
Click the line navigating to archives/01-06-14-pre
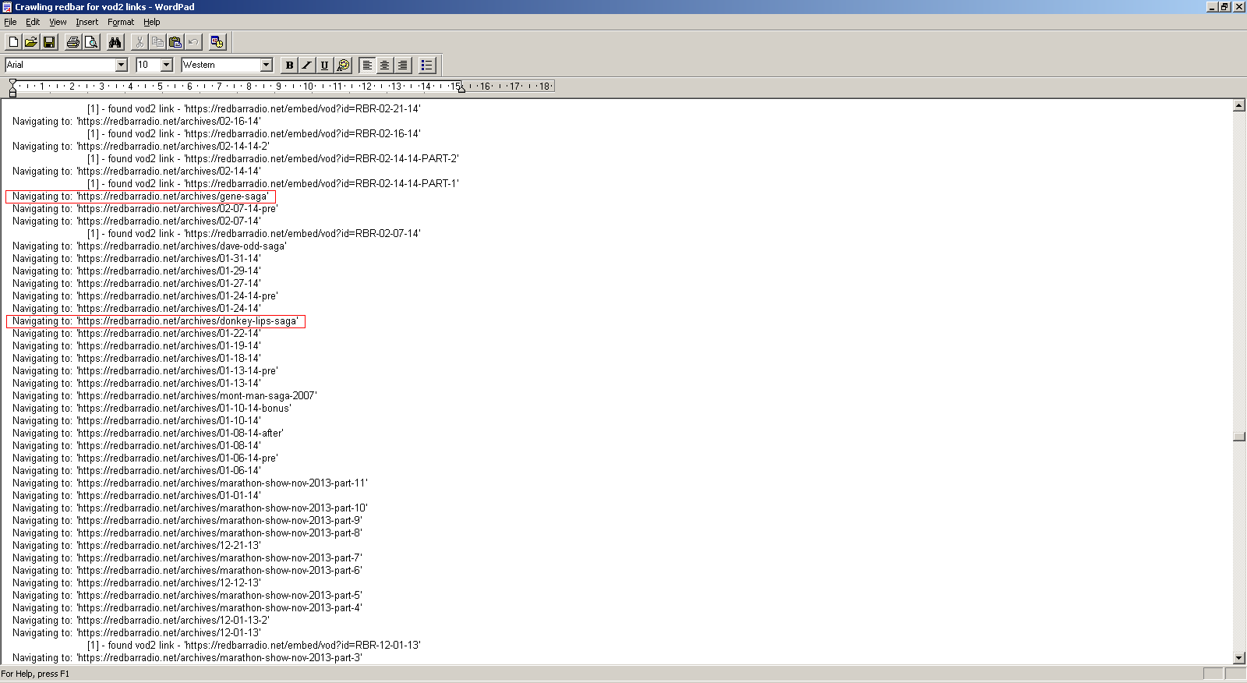(145, 458)
